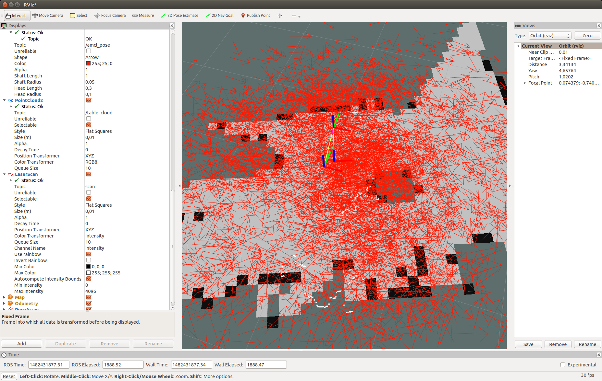Image resolution: width=602 pixels, height=381 pixels.
Task: Expand Status: Ok under LaserScan
Action: 11,180
